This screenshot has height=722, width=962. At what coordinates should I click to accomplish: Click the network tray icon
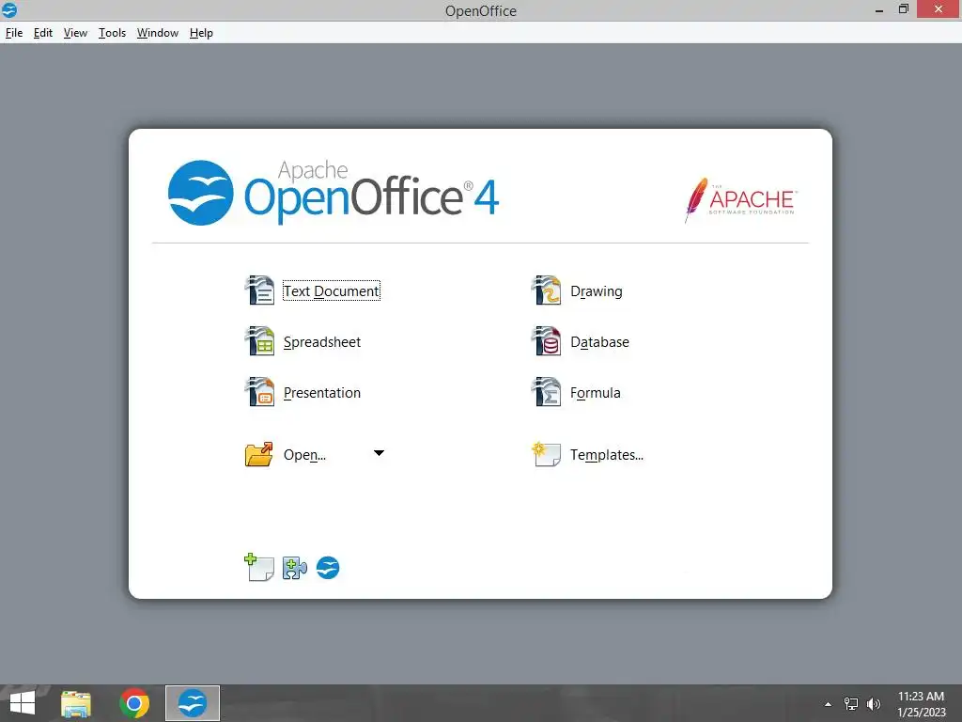851,704
